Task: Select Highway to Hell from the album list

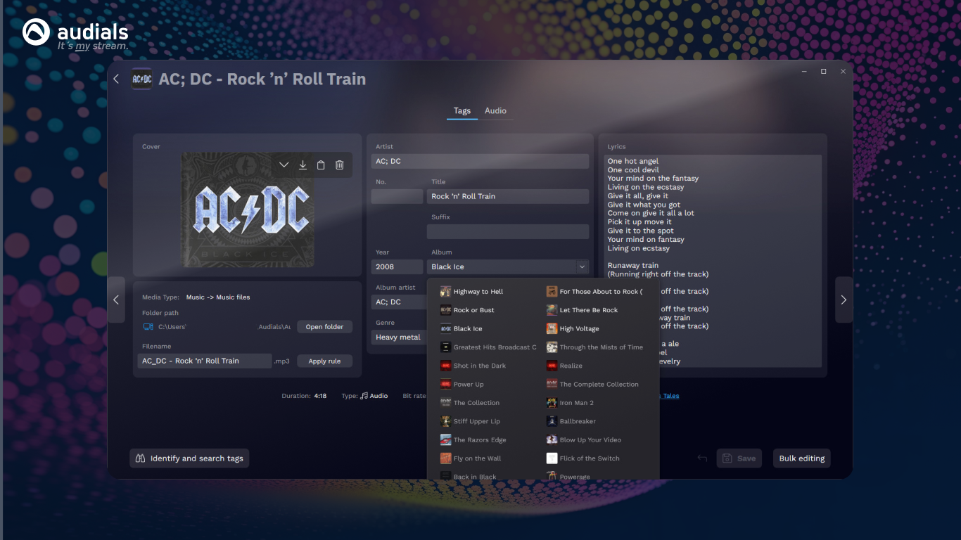Action: point(479,291)
